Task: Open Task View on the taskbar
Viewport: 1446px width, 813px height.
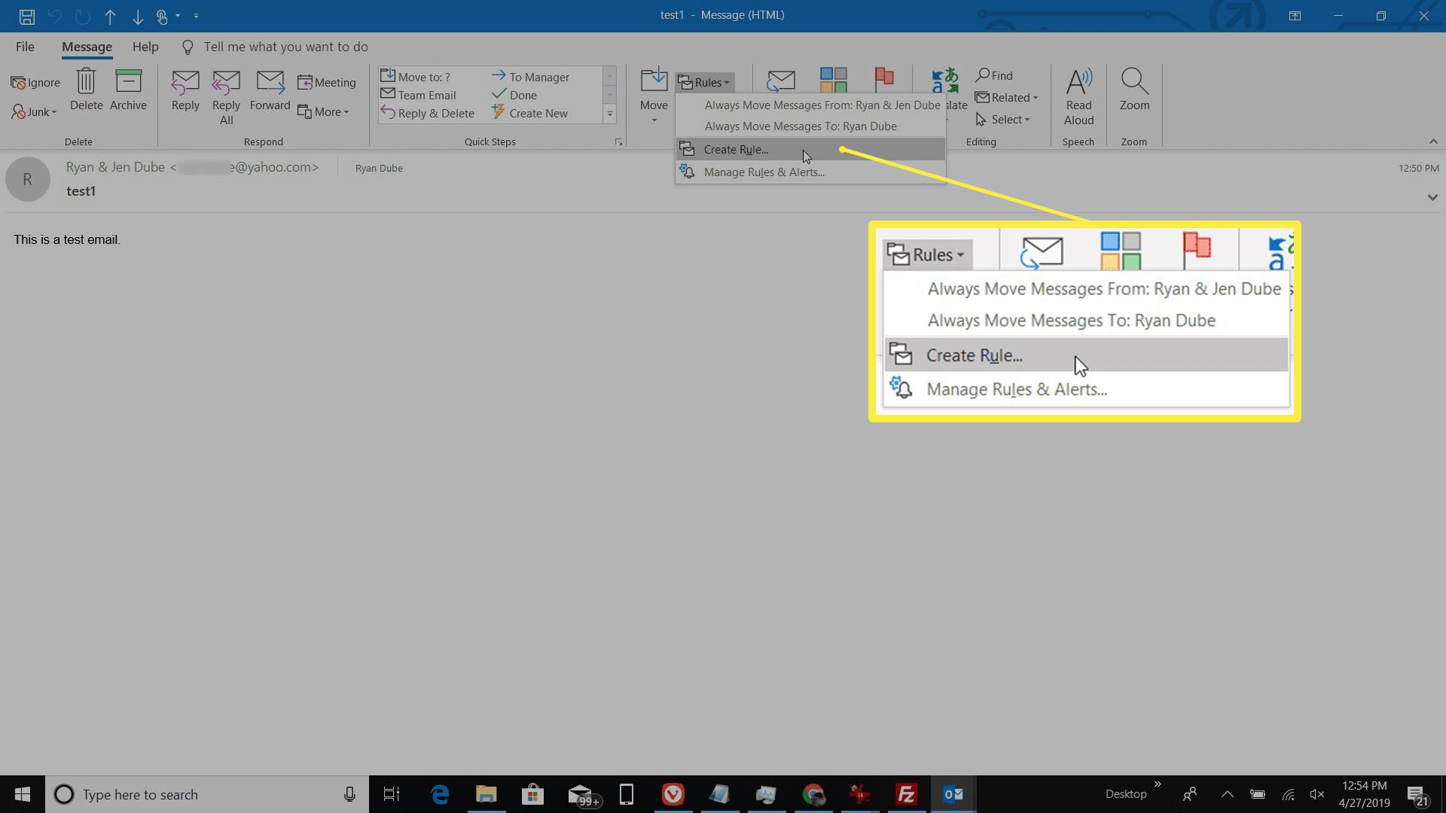Action: (391, 794)
